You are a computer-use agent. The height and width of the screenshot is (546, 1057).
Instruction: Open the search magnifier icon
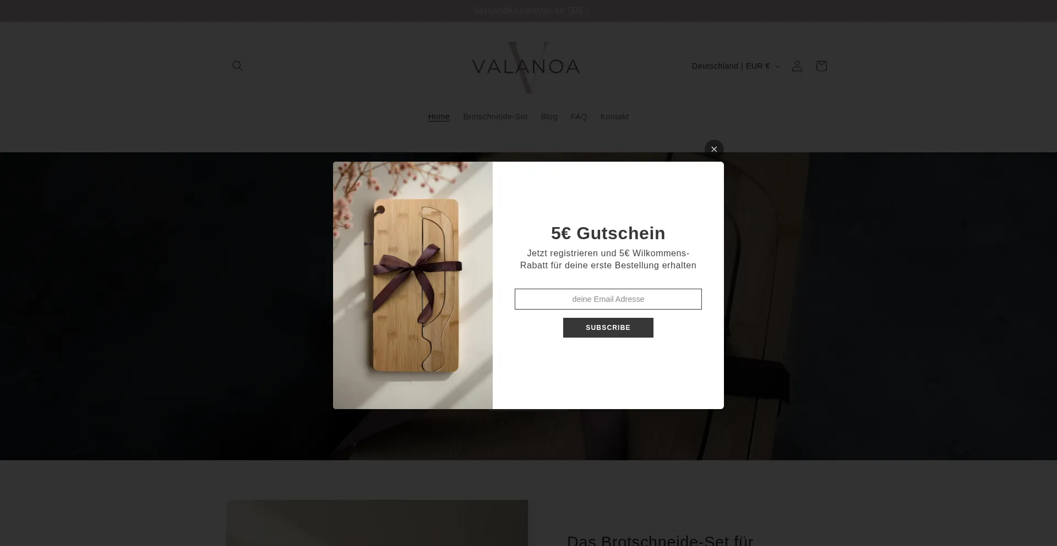[x=237, y=66]
